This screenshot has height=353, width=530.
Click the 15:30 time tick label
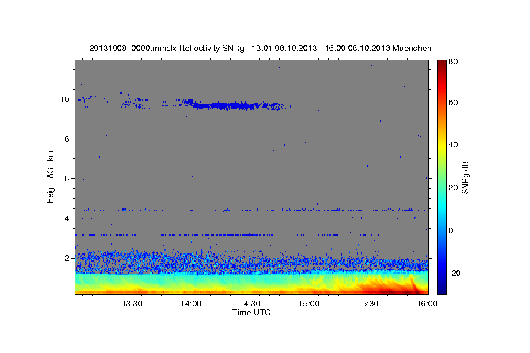coord(368,304)
